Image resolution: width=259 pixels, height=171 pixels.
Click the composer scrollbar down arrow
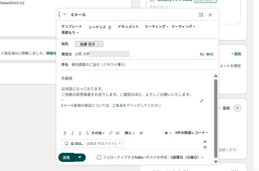click(216, 162)
